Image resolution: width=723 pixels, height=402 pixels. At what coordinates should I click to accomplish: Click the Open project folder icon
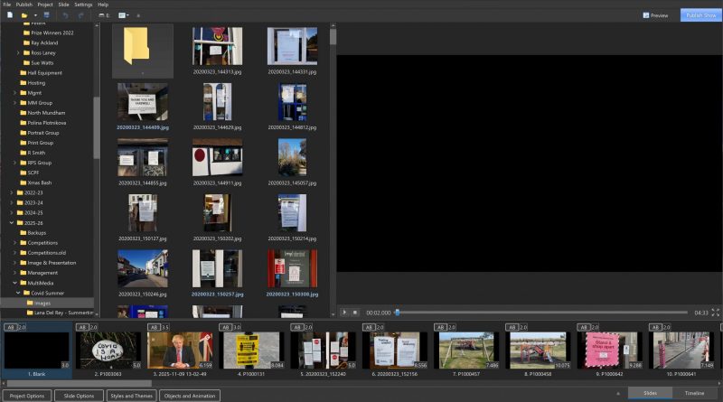pyautogui.click(x=25, y=15)
